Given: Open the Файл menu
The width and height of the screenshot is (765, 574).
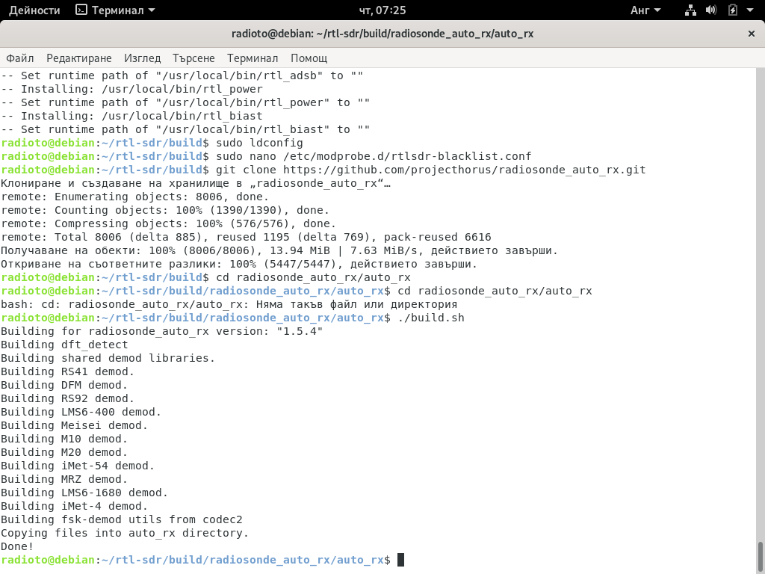Looking at the screenshot, I should pyautogui.click(x=20, y=58).
